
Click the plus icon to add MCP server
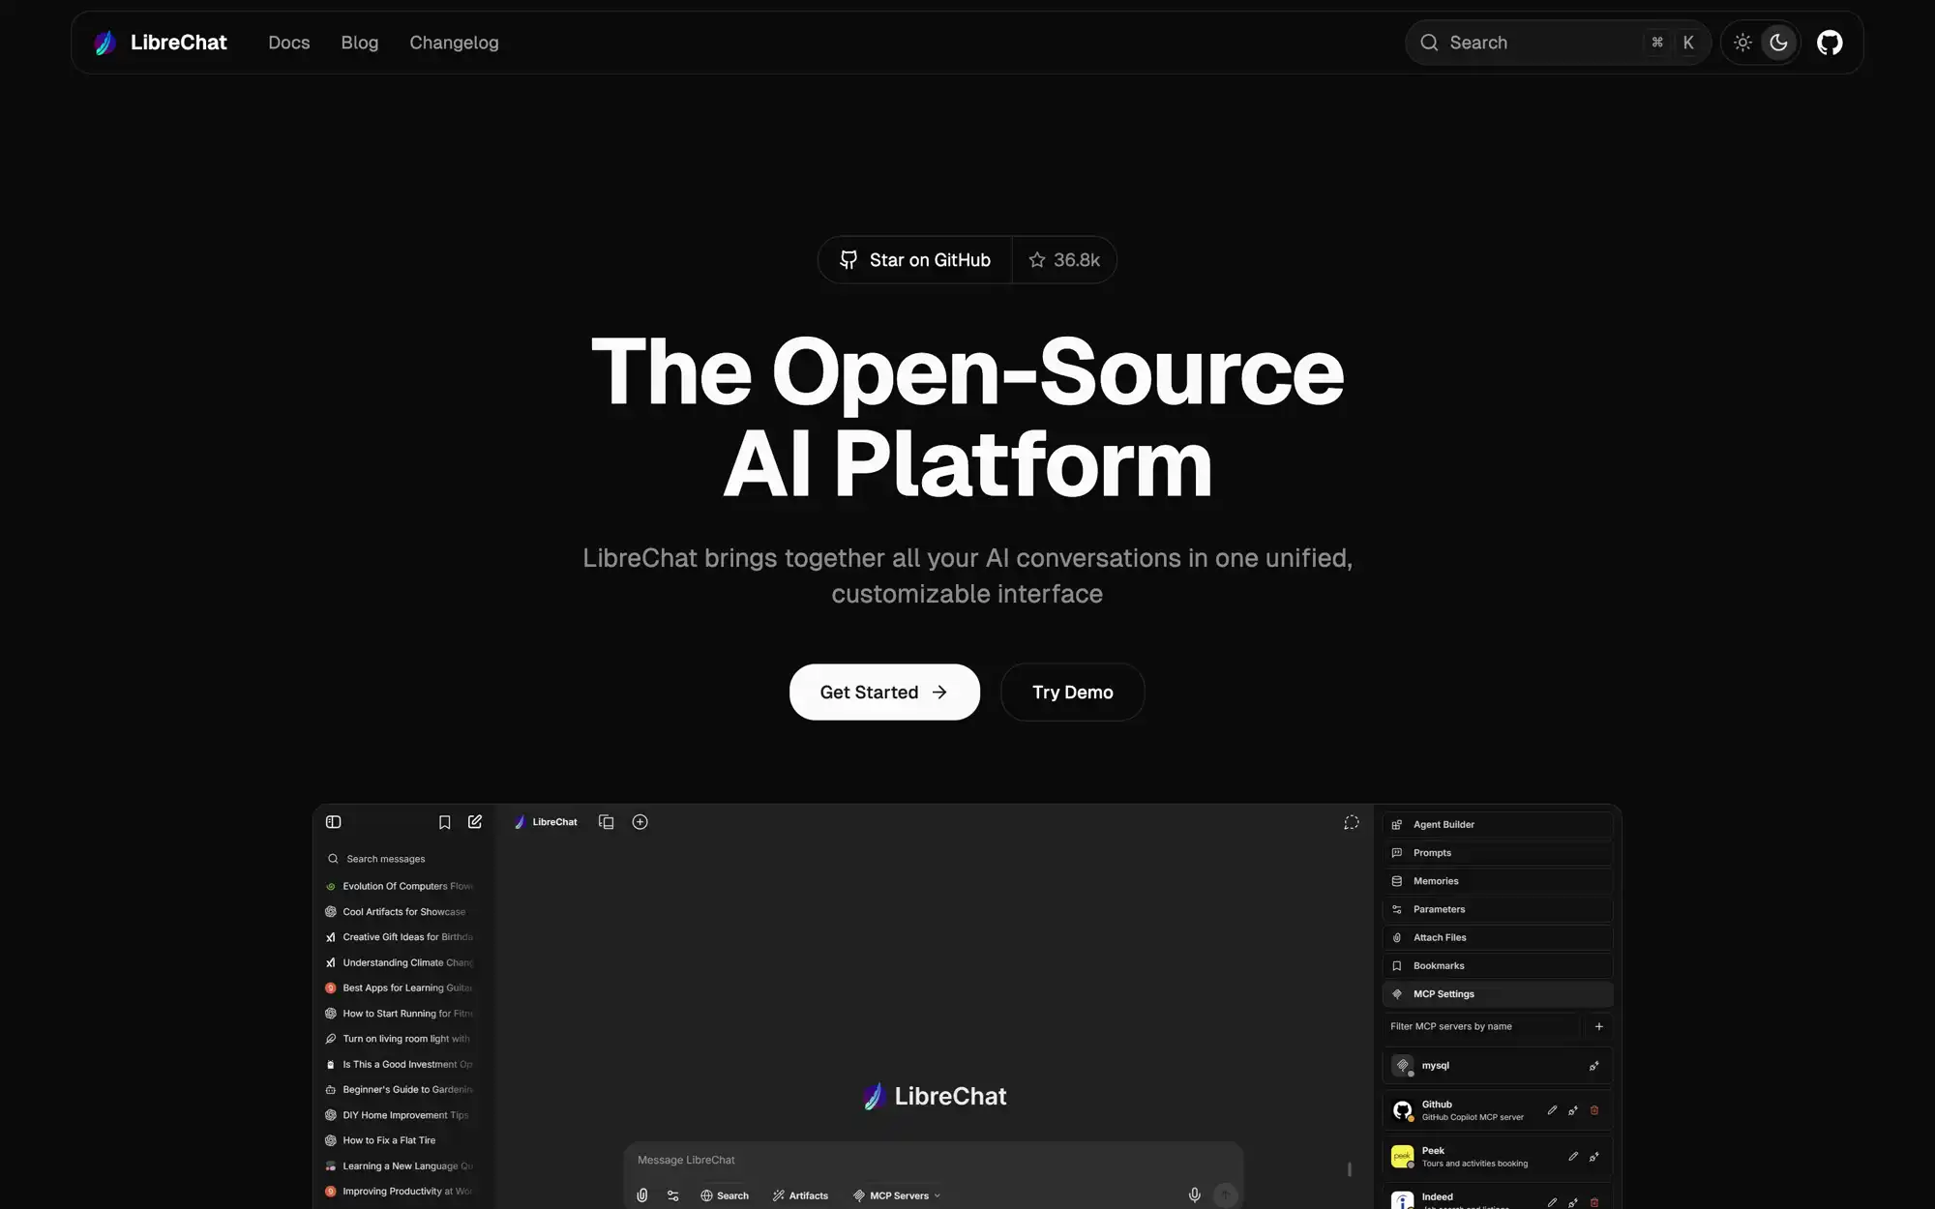coord(1598,1026)
